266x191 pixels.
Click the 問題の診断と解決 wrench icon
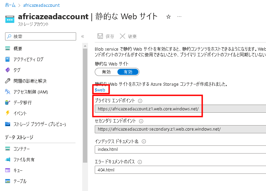tap(8, 81)
